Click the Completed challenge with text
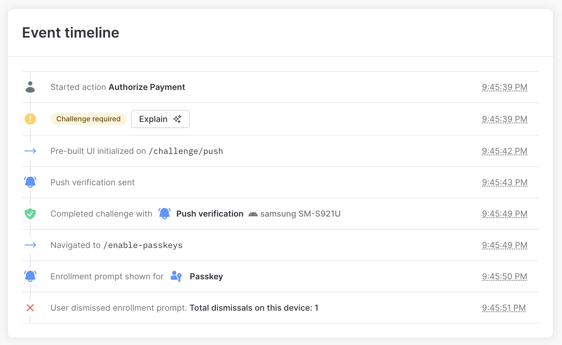This screenshot has height=345, width=562. (x=101, y=214)
